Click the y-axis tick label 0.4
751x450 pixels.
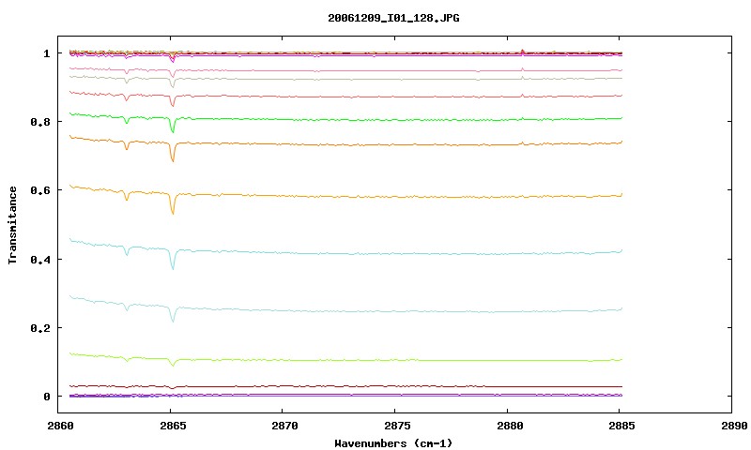pyautogui.click(x=40, y=259)
